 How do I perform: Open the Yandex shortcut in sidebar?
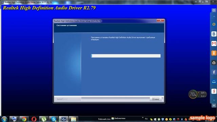click(214, 91)
